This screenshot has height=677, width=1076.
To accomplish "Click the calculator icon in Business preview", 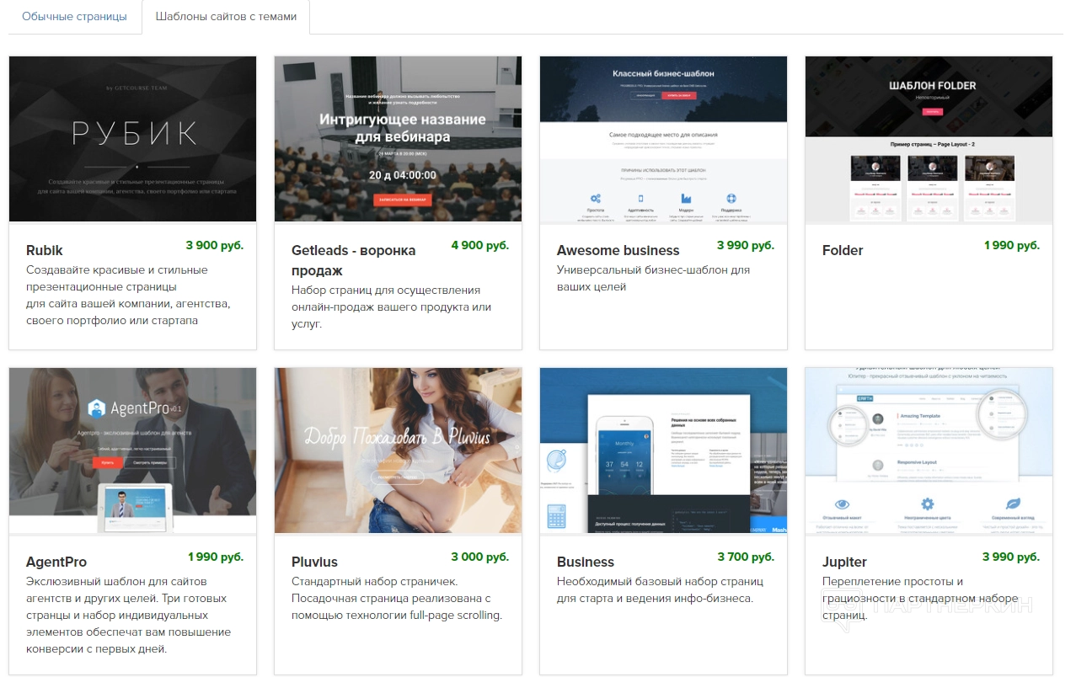I will 556,515.
